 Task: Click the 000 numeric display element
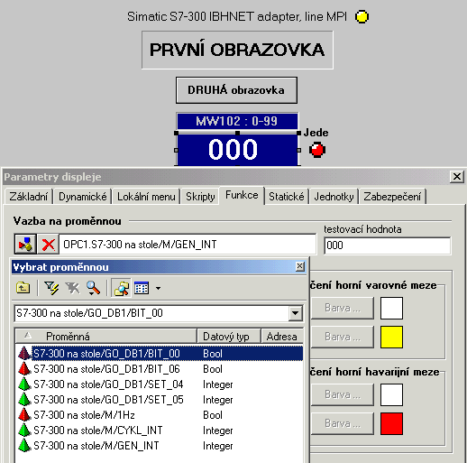tap(237, 150)
